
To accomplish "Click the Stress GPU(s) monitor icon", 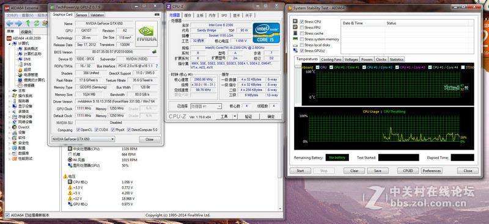I will (295, 51).
